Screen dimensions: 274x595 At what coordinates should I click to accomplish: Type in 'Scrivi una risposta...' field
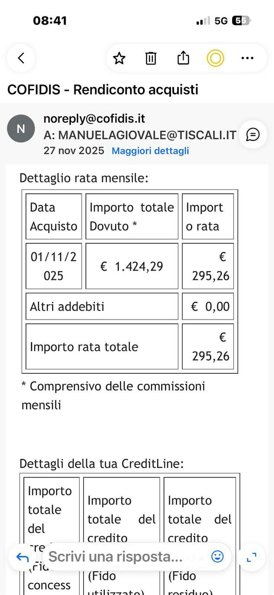120,557
